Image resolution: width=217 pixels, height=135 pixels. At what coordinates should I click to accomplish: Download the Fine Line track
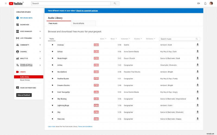pyautogui.click(x=197, y=119)
